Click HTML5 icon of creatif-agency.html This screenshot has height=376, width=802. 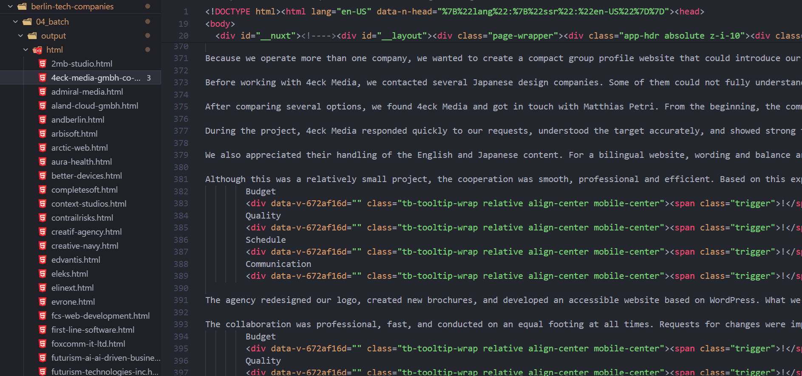(43, 232)
